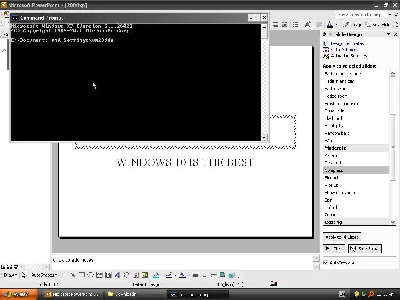
Task: Switch to Slide Sorter View
Action: pyautogui.click(x=9, y=267)
